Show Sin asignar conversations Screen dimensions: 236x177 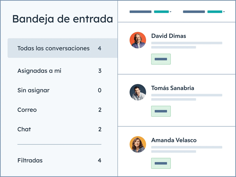[x=59, y=90]
